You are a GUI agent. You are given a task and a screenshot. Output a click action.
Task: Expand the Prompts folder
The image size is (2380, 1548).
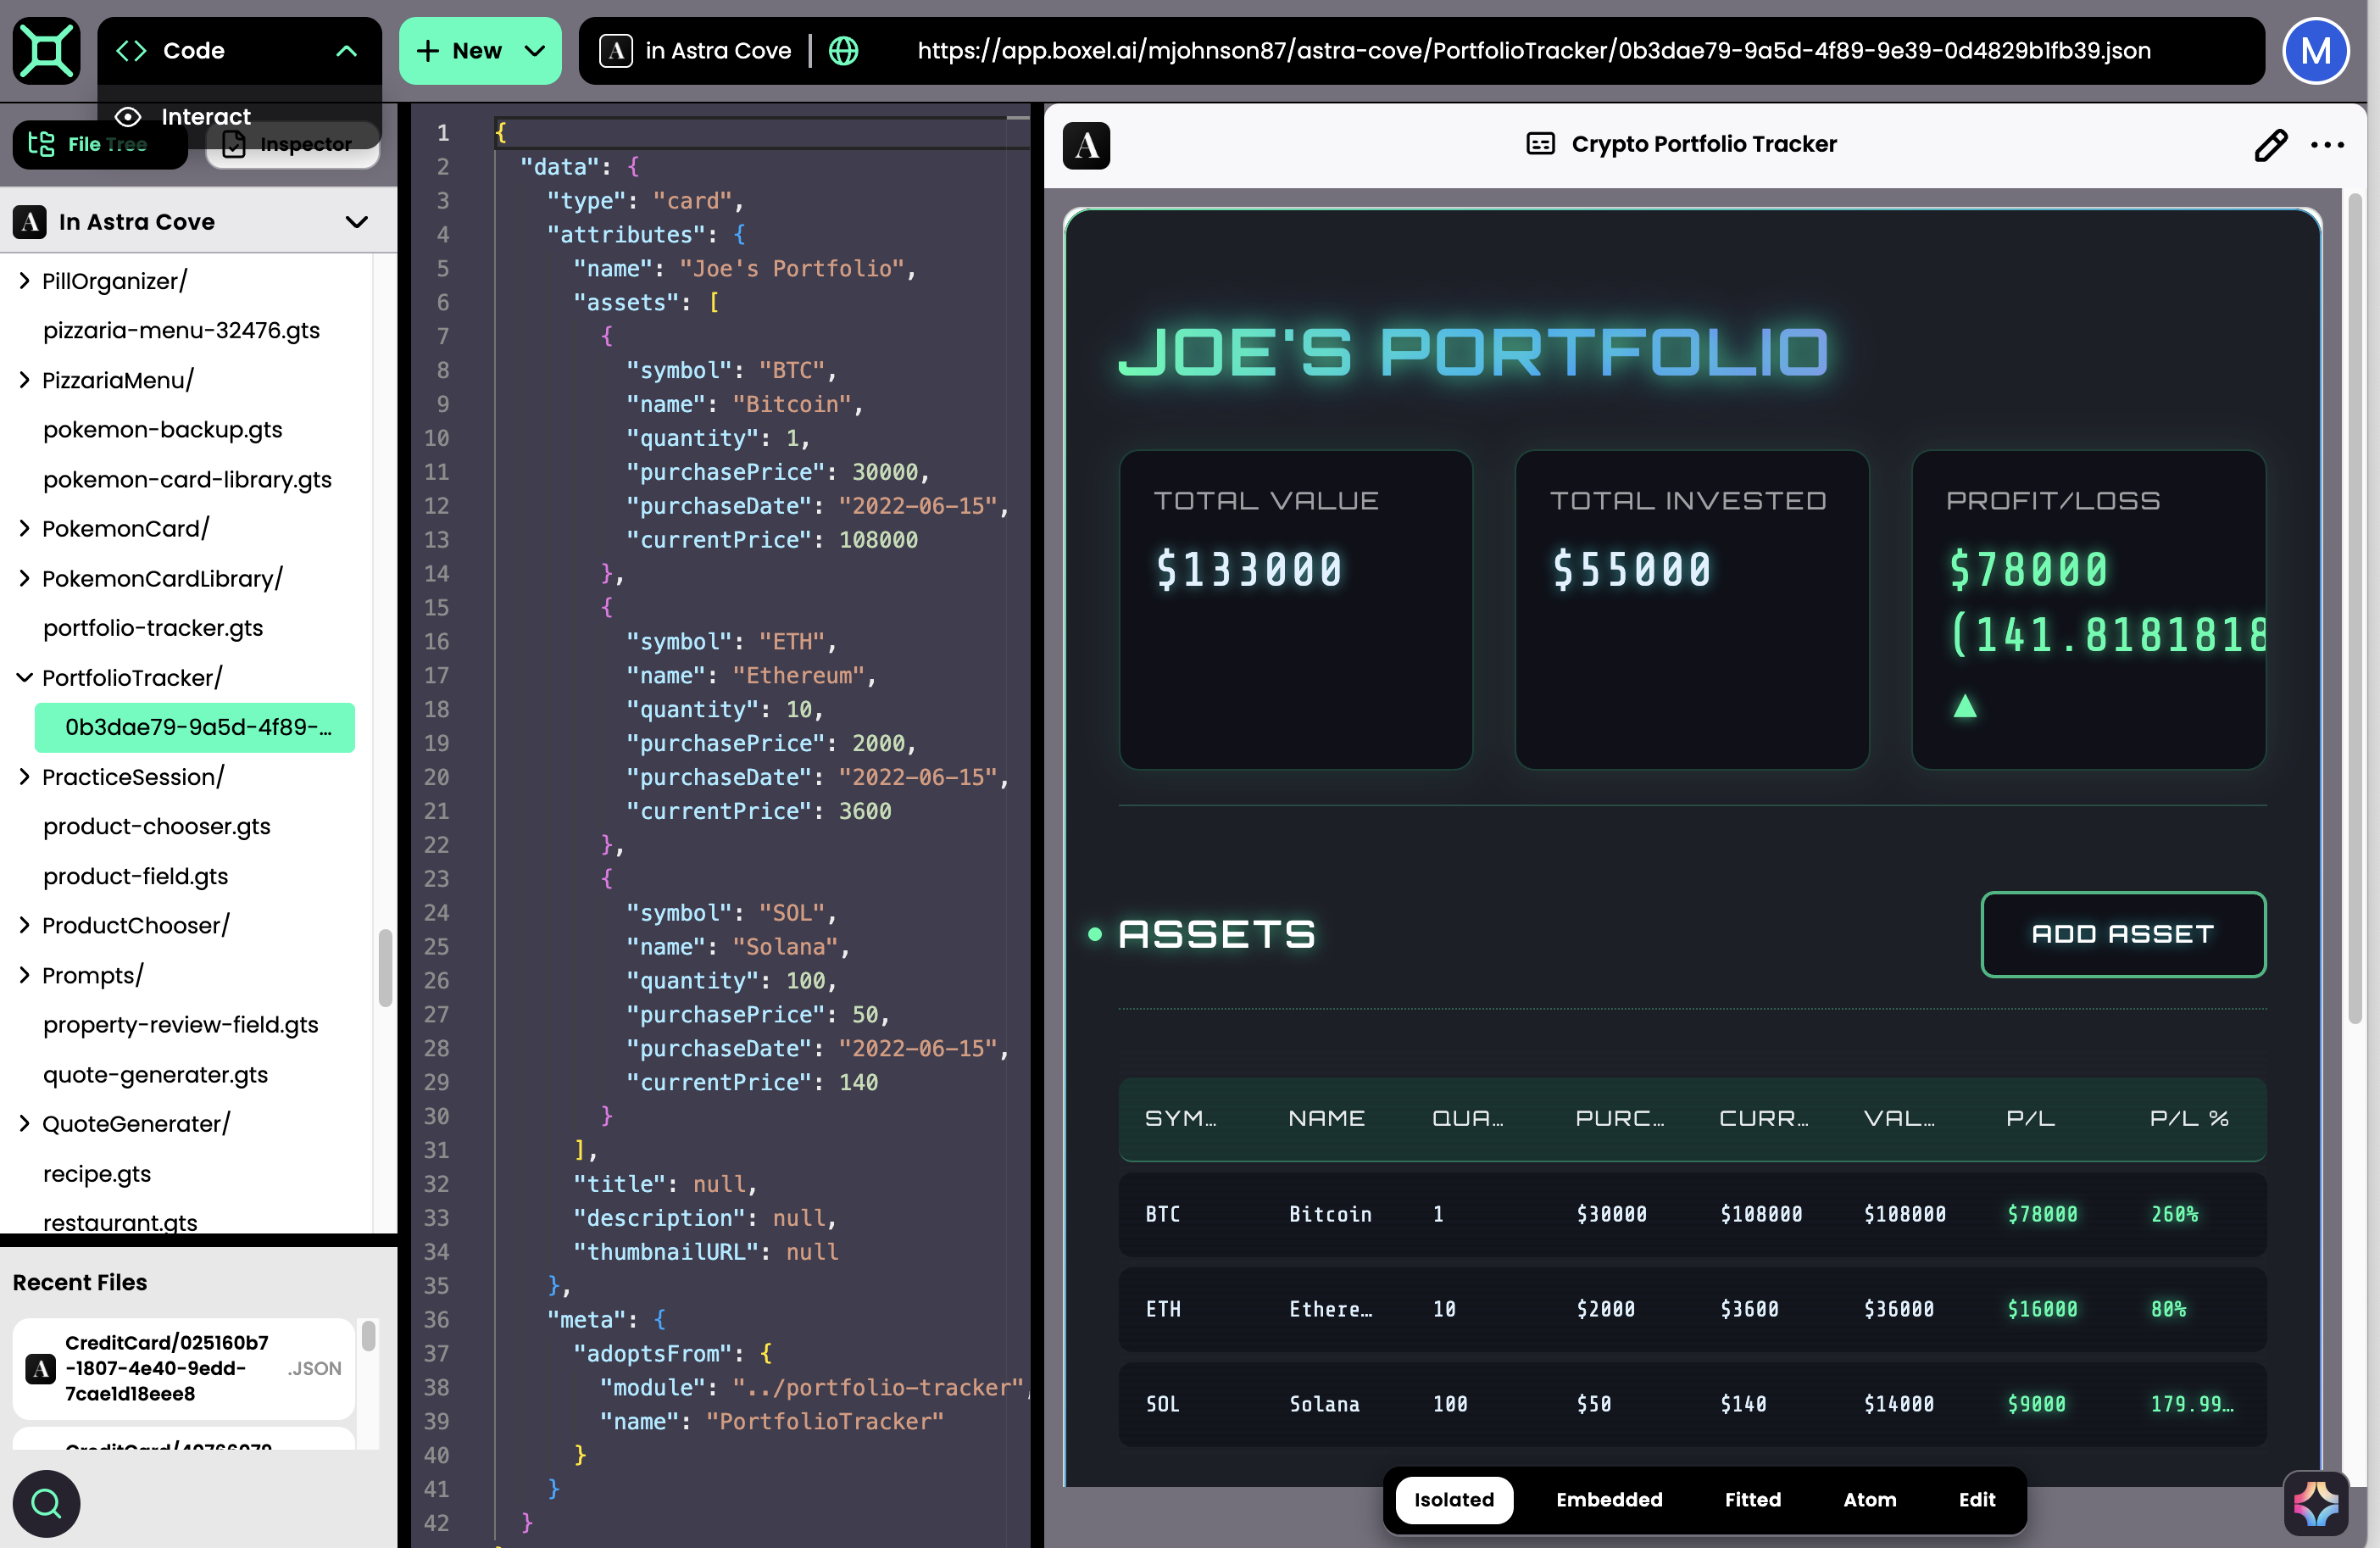[x=24, y=975]
